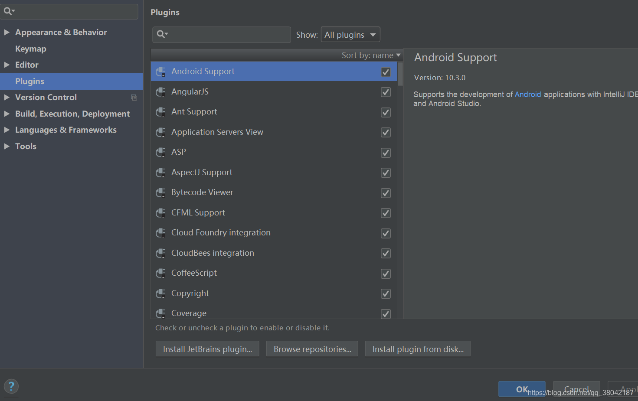Disable the Android Support plugin checkbox
The height and width of the screenshot is (401, 638).
click(386, 72)
